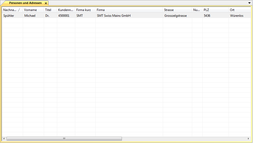Screen dimensions: 253x143
Task: Click the PLZ column header
Action: pos(215,10)
